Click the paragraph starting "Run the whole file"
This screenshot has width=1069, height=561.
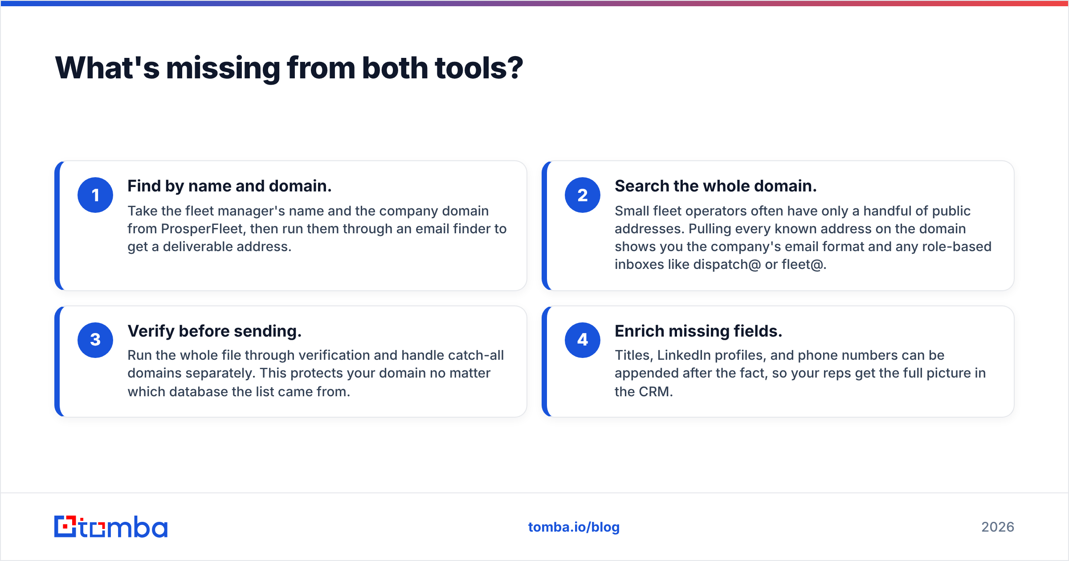tap(316, 374)
